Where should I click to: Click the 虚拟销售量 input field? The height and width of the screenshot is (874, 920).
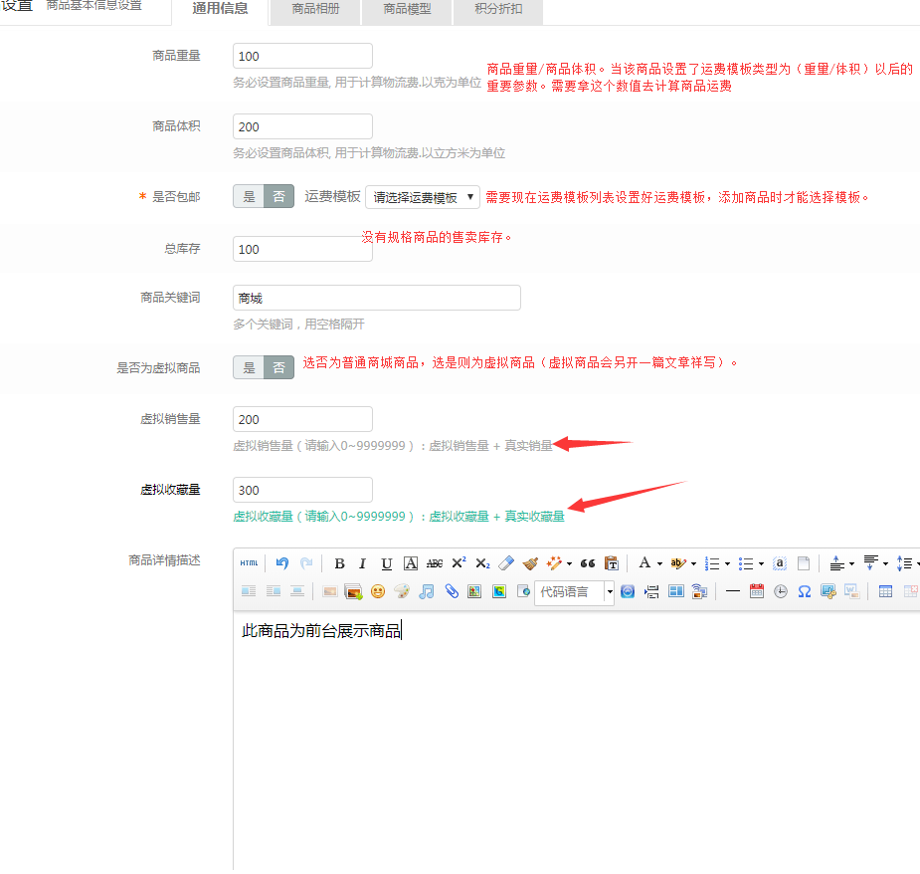point(302,419)
